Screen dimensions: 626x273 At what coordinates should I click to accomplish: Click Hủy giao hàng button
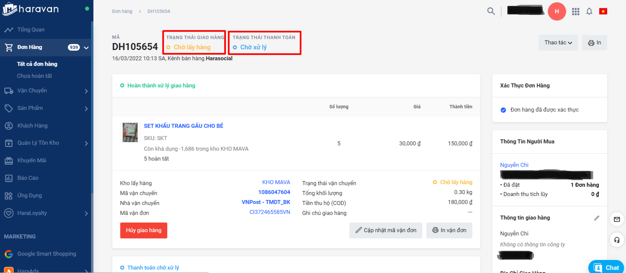coord(143,230)
